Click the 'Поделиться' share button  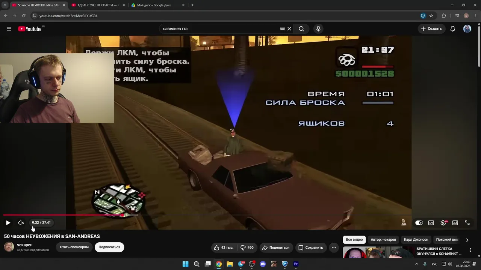click(x=276, y=247)
